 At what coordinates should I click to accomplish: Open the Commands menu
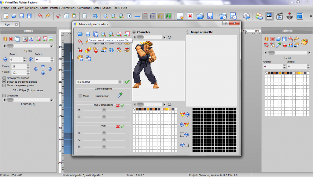tap(84, 8)
